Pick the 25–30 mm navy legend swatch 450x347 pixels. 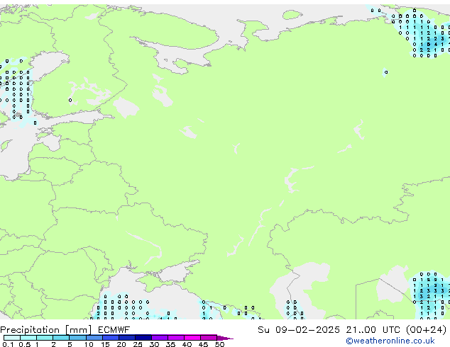(143, 338)
